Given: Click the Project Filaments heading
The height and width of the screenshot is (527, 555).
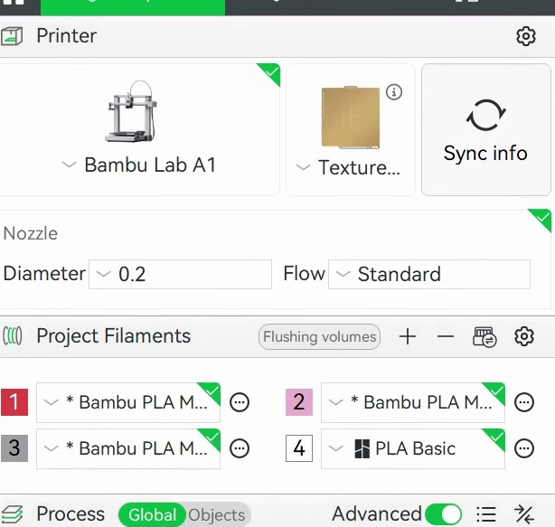Looking at the screenshot, I should coord(114,336).
